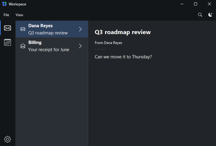Expand the Dana Reyes message chevron
Viewport: 216px width, 146px height.
(80, 29)
